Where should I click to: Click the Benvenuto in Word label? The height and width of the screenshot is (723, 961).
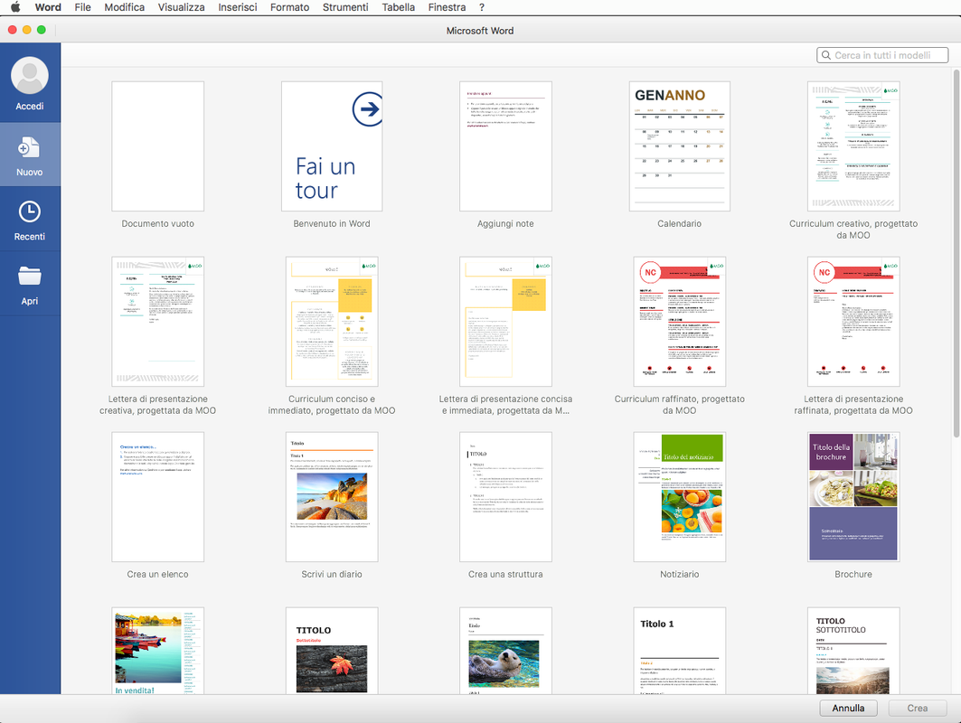332,223
